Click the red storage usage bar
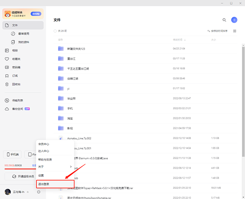245x199 pixels. 20,169
